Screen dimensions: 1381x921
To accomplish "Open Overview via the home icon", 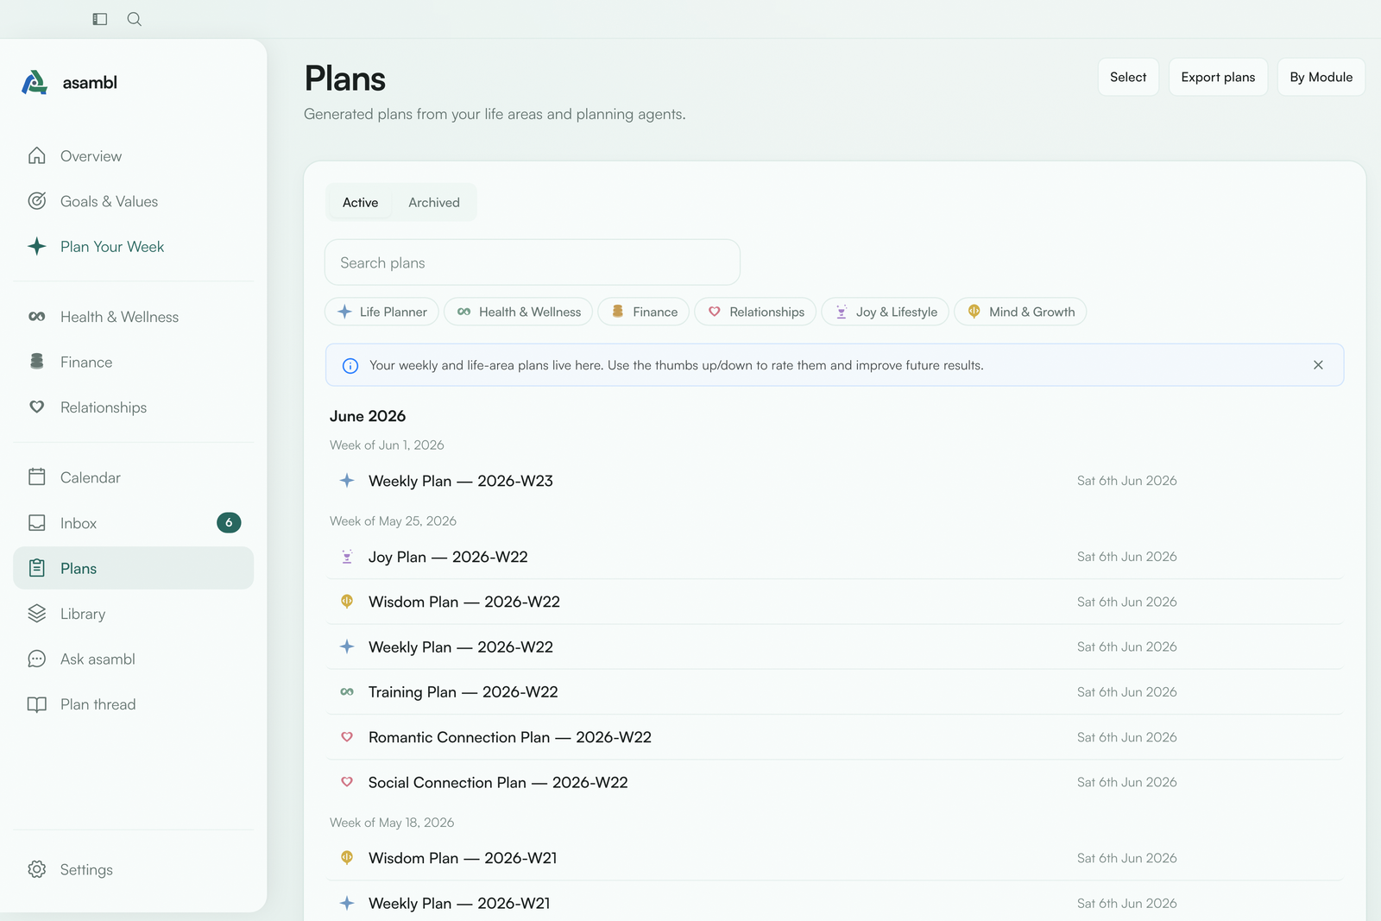I will 37,155.
